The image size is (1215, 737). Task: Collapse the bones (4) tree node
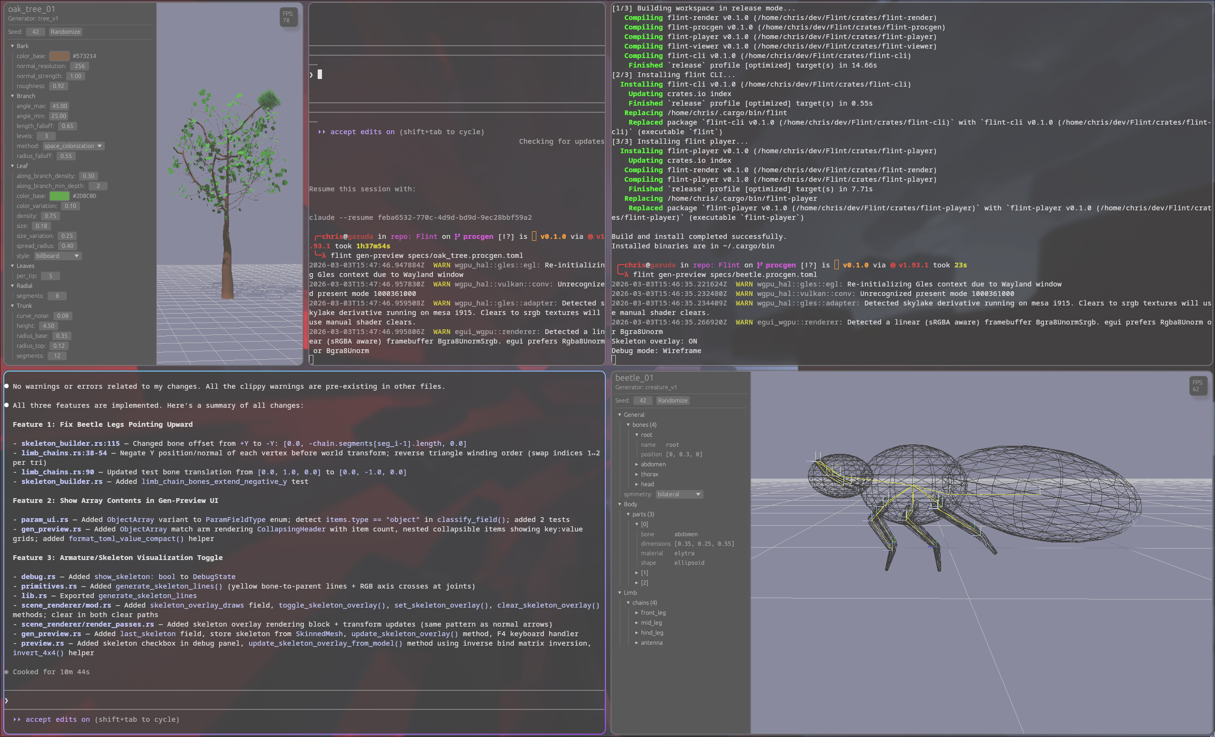click(x=628, y=425)
